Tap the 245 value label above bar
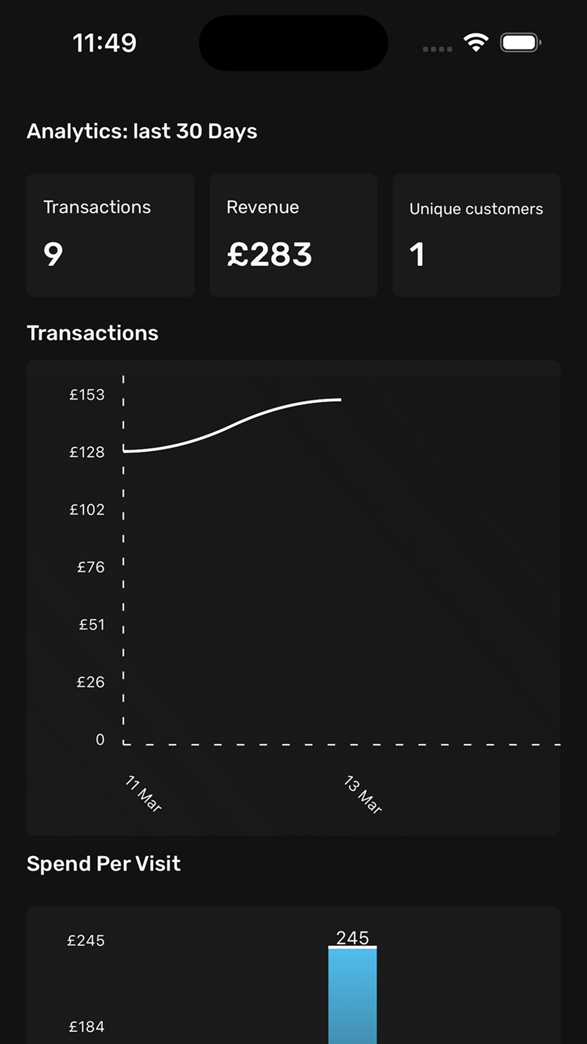The height and width of the screenshot is (1044, 587). click(x=353, y=938)
